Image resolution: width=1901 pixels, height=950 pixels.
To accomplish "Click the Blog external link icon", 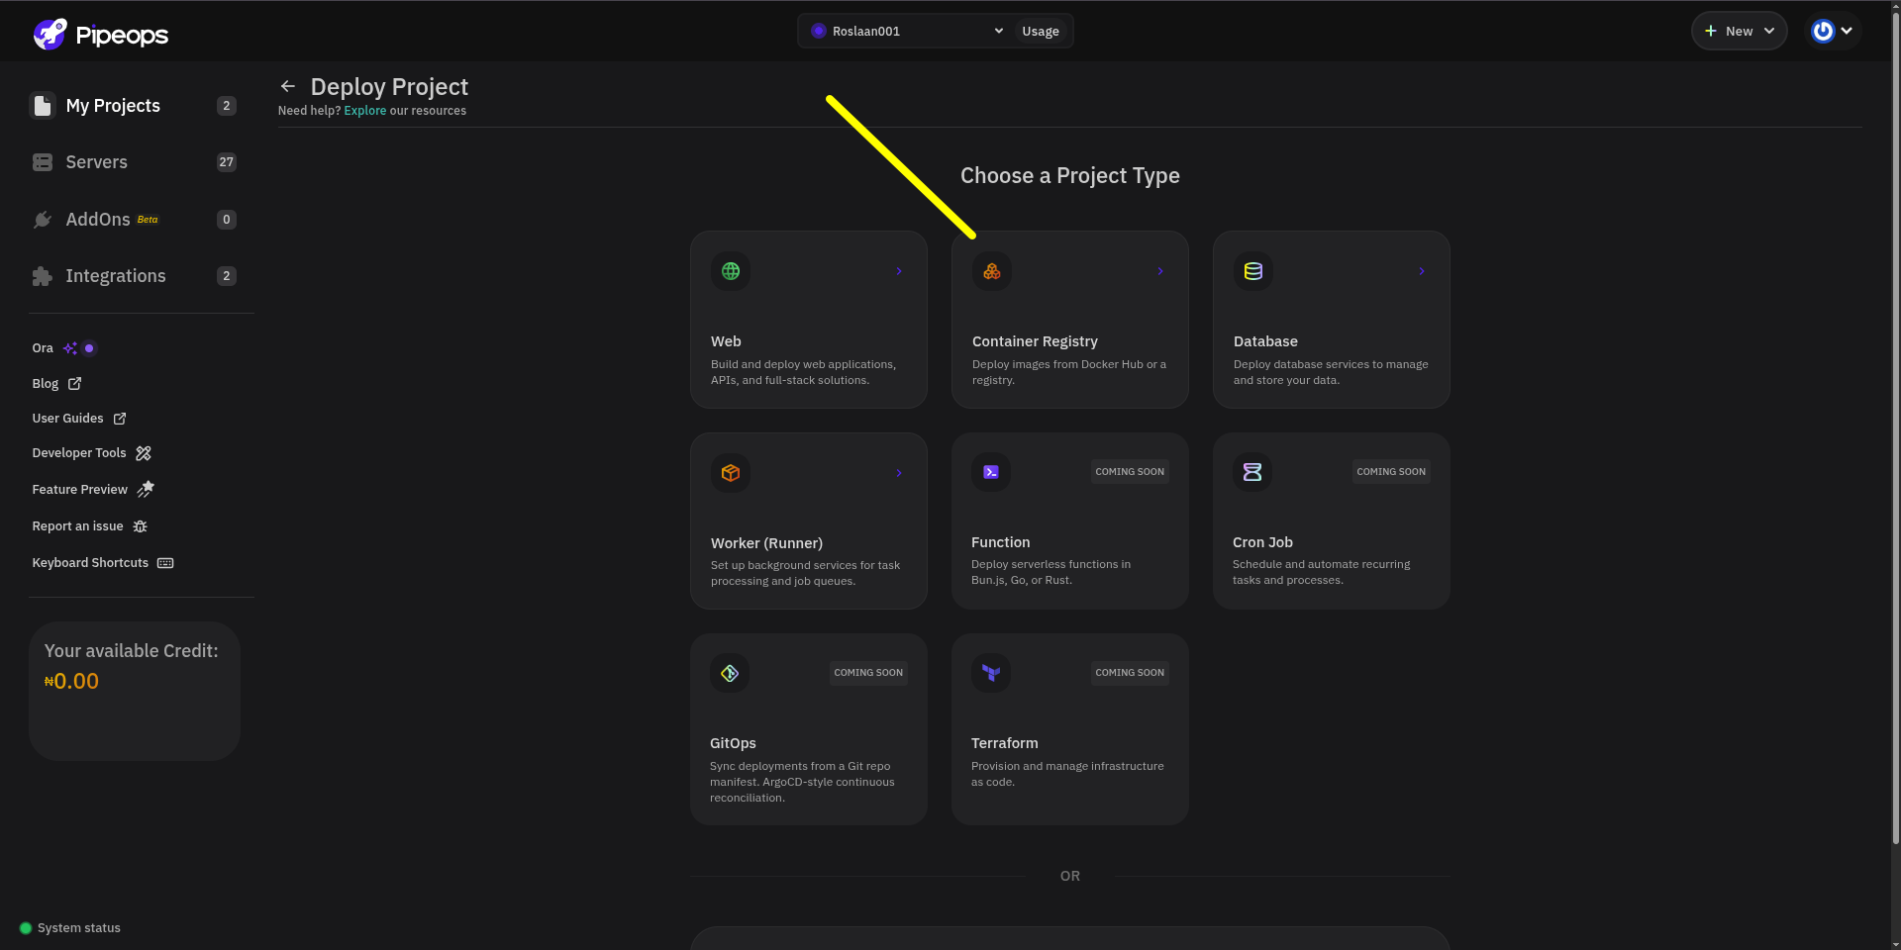I will (74, 383).
